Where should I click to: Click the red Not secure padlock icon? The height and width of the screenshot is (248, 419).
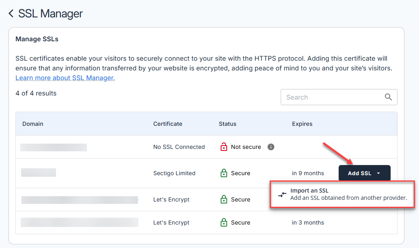[224, 147]
